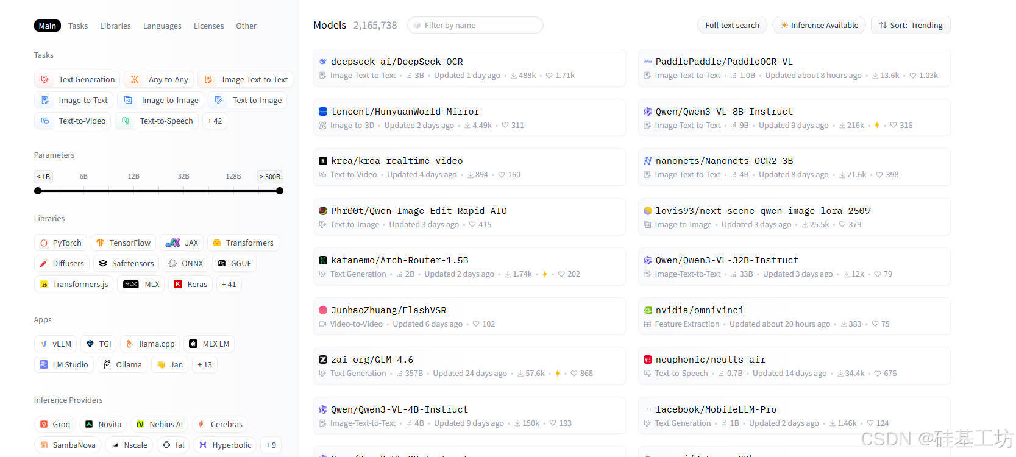Click the Safetensors library icon

coord(103,263)
